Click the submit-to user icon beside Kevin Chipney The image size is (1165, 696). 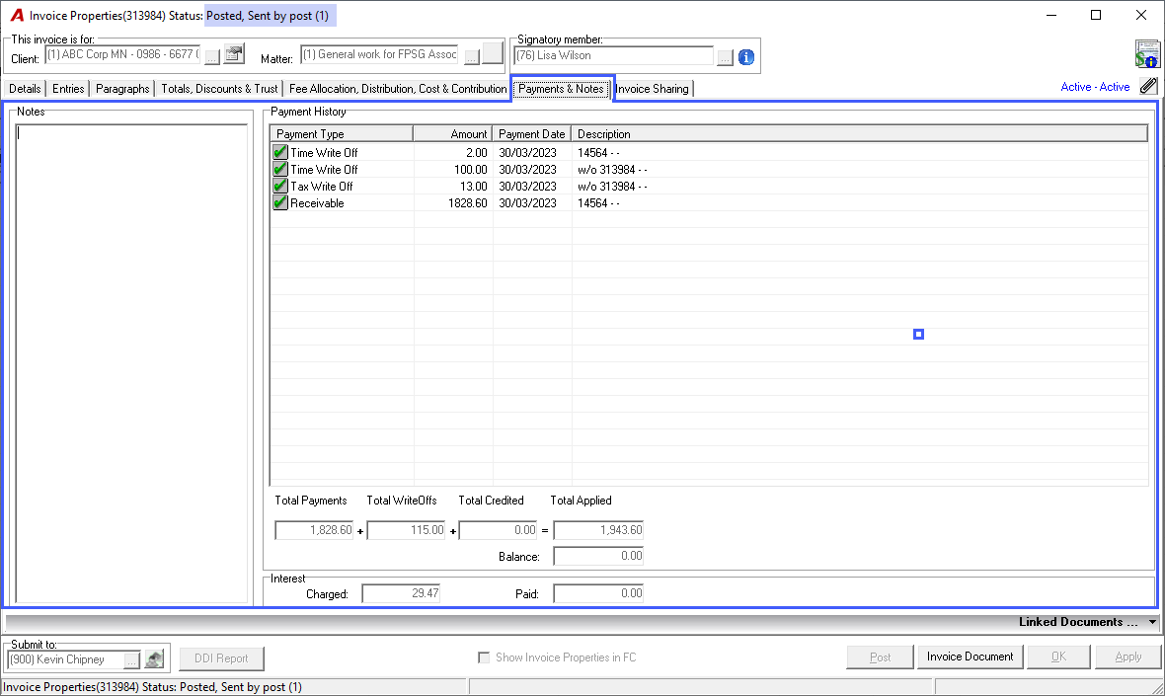tap(154, 658)
